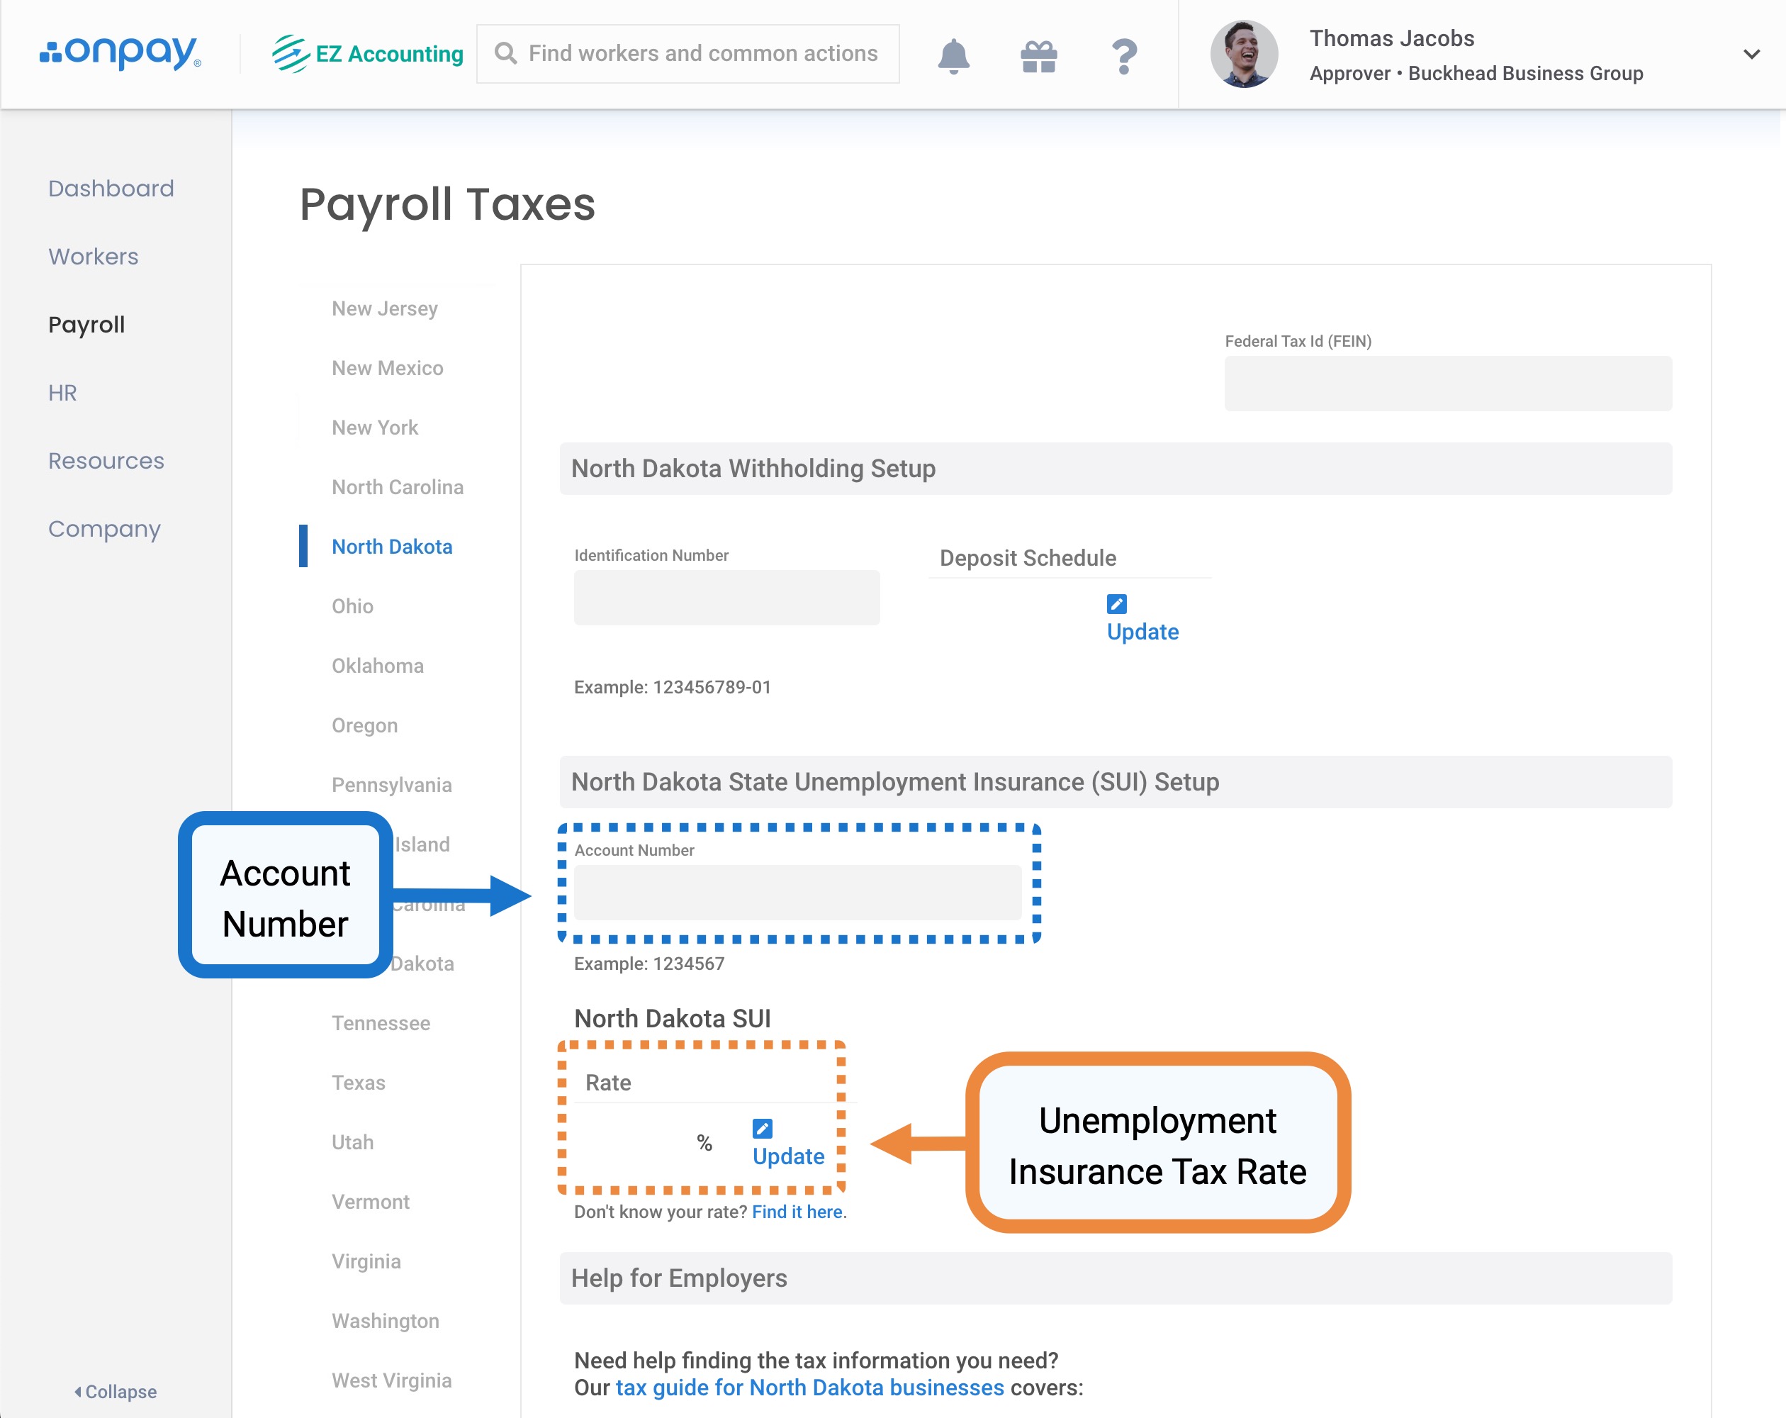This screenshot has width=1786, height=1418.
Task: Select Ohio in the state list
Action: [x=352, y=605]
